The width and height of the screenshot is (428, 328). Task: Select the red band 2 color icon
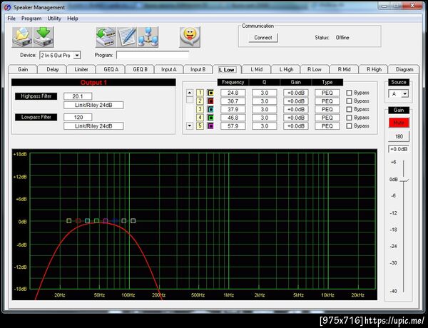[x=210, y=101]
